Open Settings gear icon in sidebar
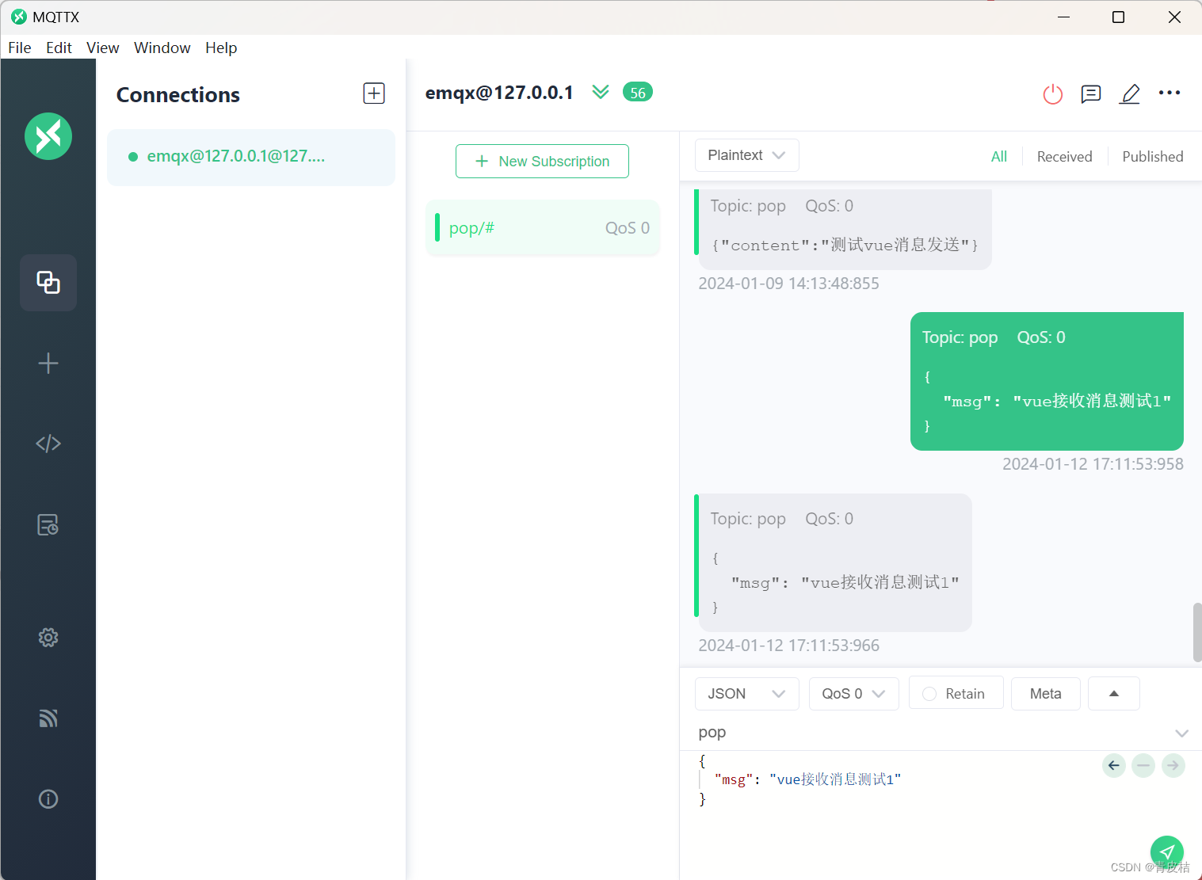 [48, 638]
